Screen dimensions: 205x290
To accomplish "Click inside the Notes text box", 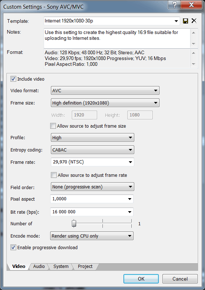I will tap(117, 38).
